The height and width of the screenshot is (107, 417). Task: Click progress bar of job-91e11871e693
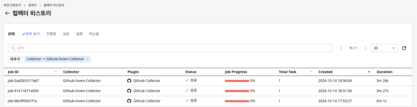coord(237,91)
